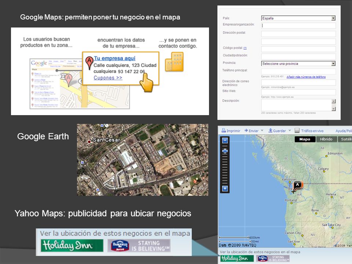The width and height of the screenshot is (352, 264).
Task: Click the small Holiday Inn ad under the map
Action: (237, 258)
